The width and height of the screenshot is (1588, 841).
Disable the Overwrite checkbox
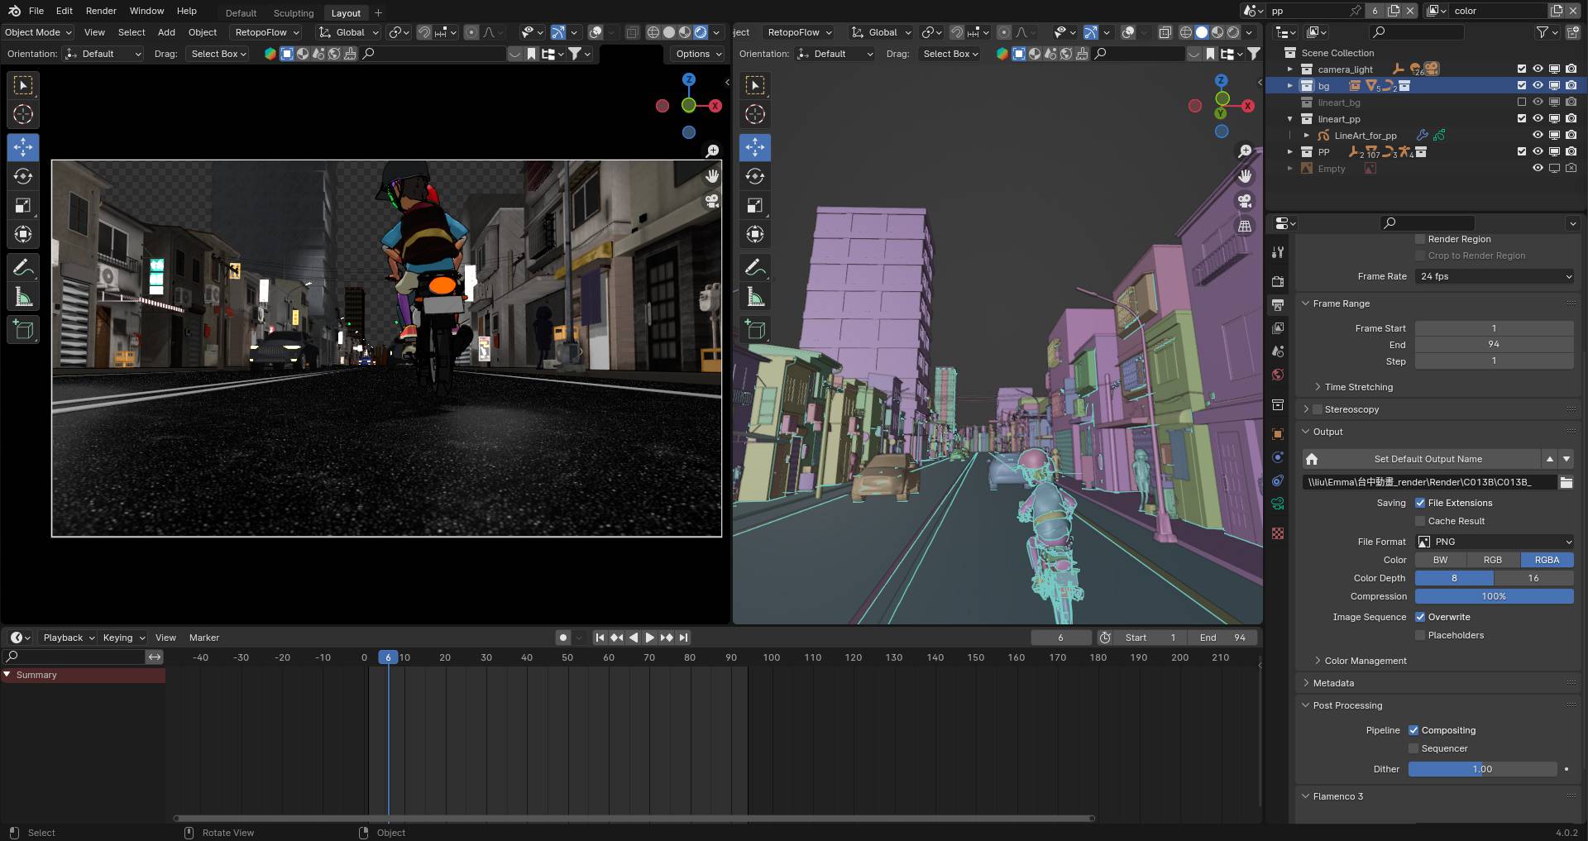click(1420, 617)
